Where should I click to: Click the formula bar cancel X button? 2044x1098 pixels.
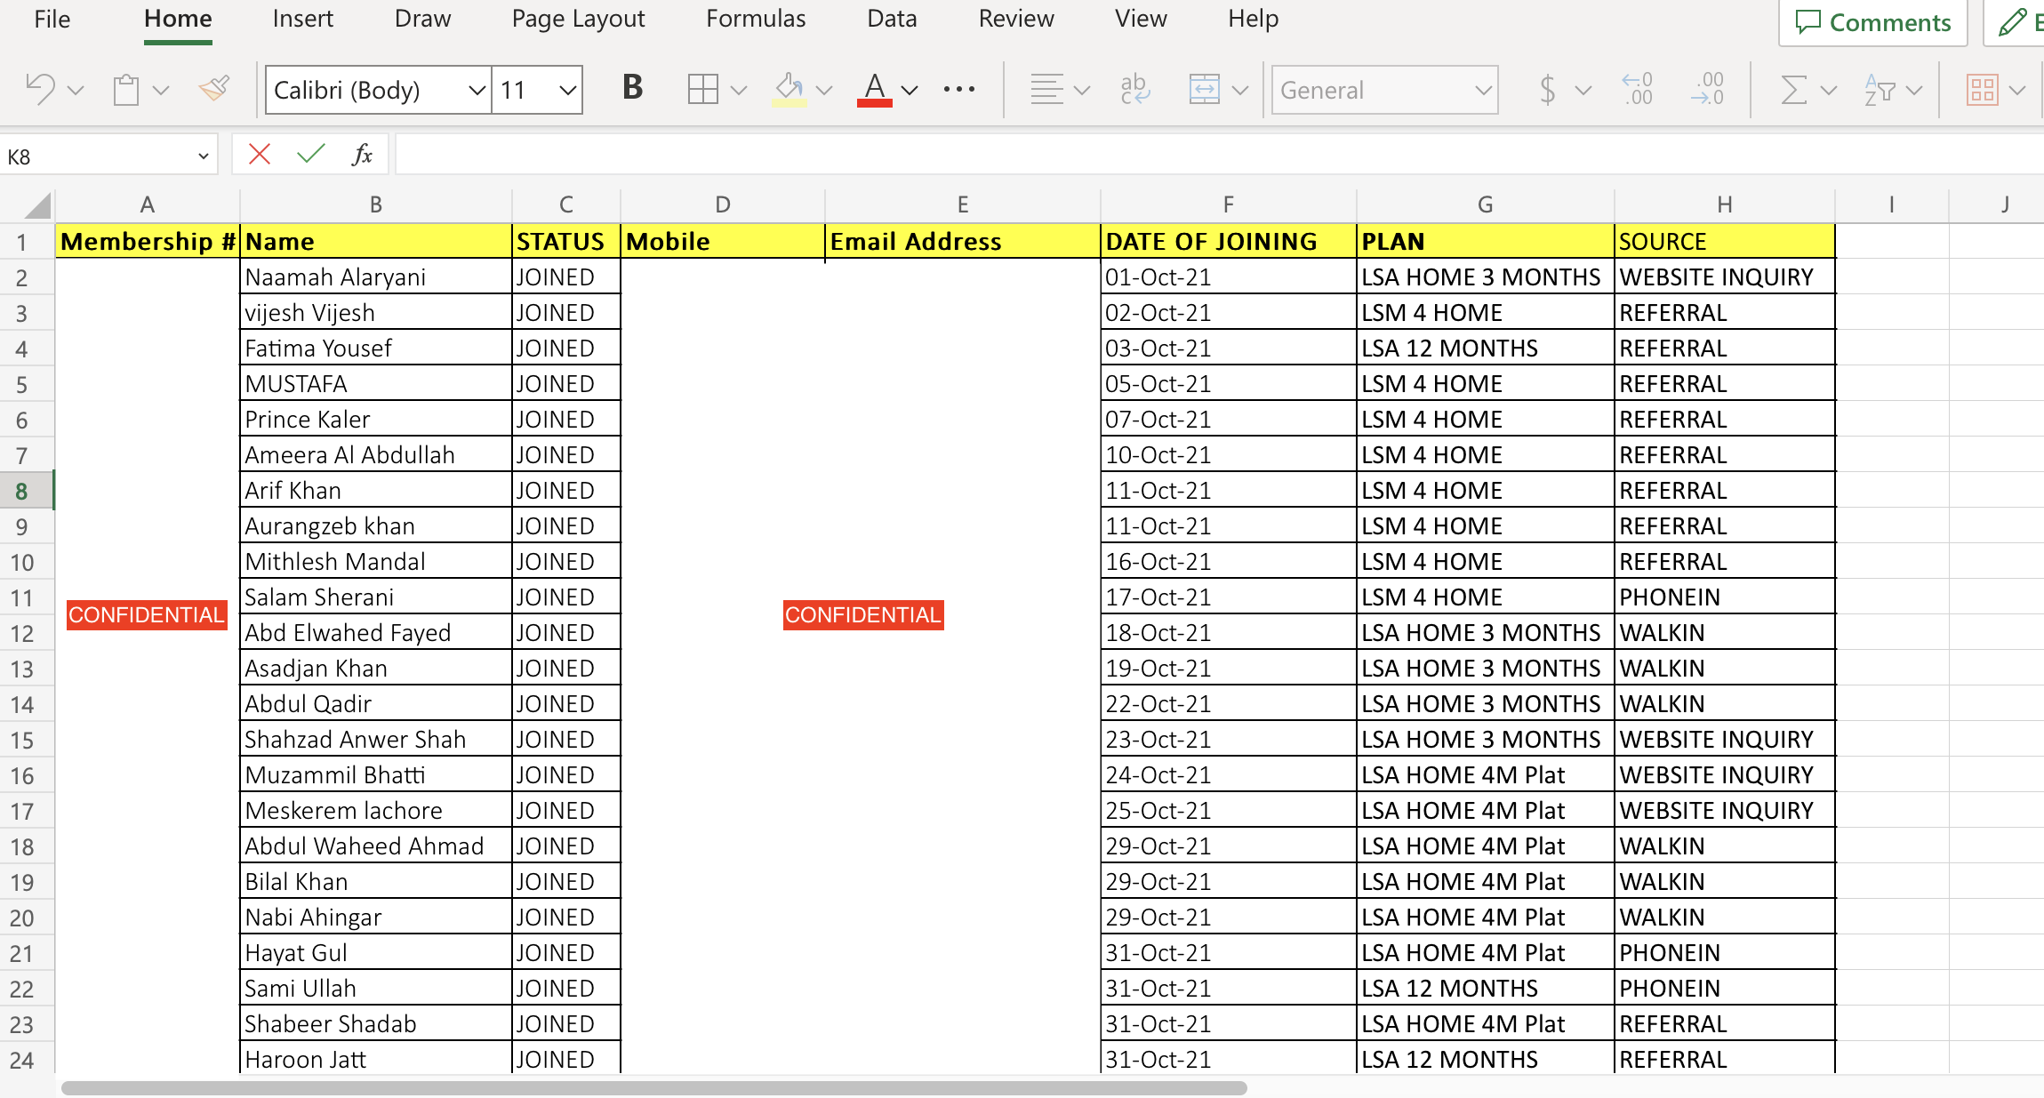260,155
